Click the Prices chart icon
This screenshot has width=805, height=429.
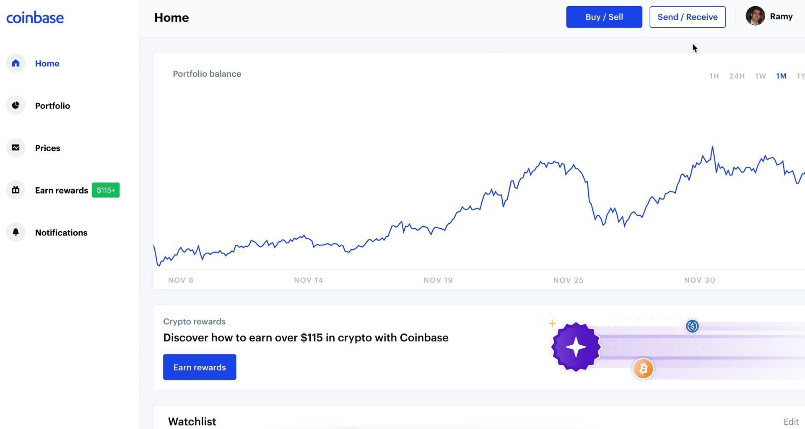(16, 148)
